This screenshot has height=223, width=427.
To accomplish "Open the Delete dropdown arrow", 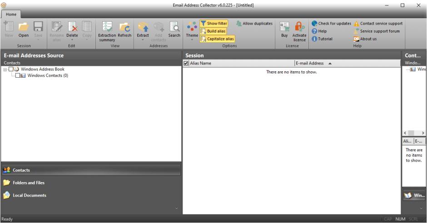I will (x=72, y=40).
